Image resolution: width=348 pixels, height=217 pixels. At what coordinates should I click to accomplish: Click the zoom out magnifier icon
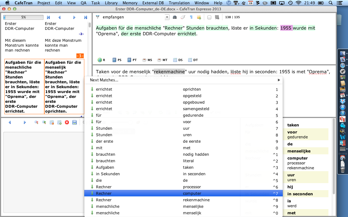pos(36,123)
